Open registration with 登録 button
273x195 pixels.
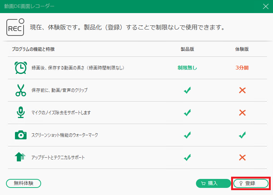251,183
